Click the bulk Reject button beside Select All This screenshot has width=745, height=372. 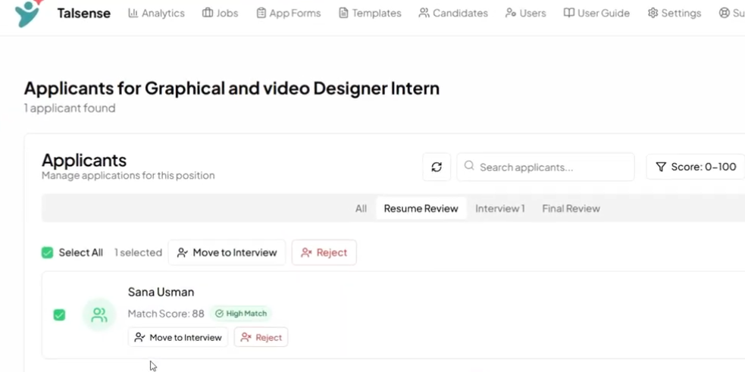pyautogui.click(x=324, y=252)
